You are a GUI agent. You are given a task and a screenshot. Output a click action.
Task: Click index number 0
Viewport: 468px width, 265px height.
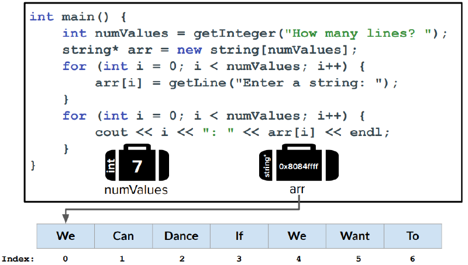coord(66,259)
